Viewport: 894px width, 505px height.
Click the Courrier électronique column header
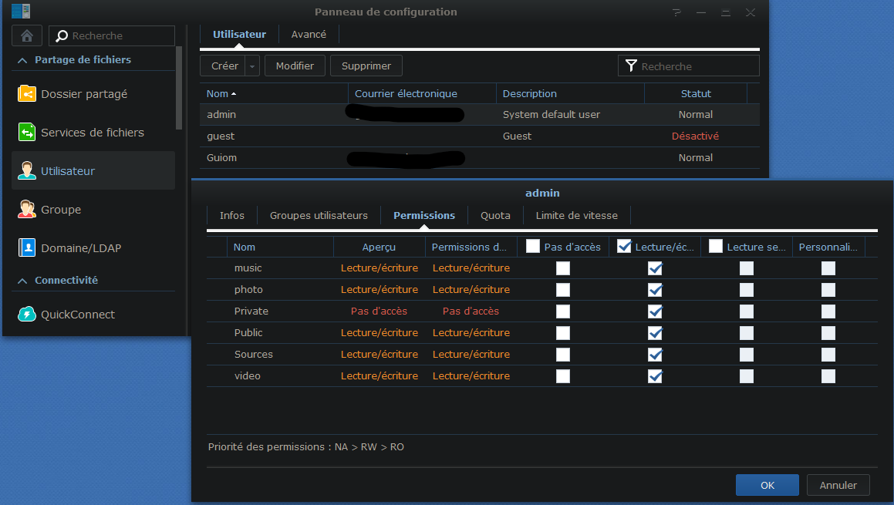point(422,93)
